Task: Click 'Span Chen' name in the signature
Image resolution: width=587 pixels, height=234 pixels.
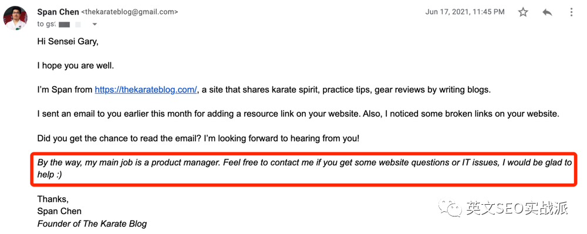Action: pyautogui.click(x=59, y=211)
